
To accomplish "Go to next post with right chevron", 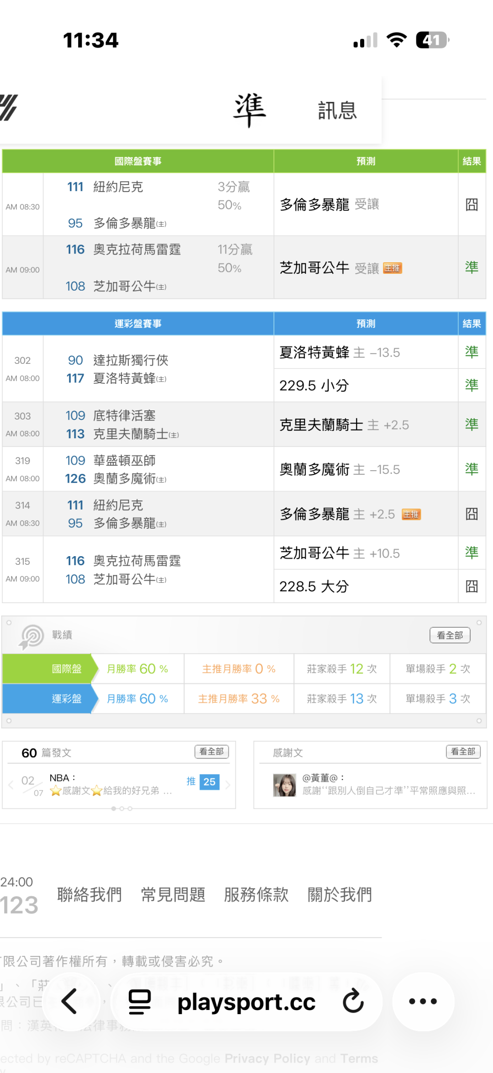I will (228, 785).
